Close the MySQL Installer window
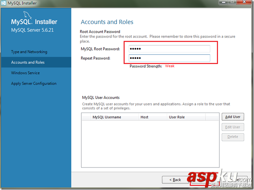 pos(244,2)
